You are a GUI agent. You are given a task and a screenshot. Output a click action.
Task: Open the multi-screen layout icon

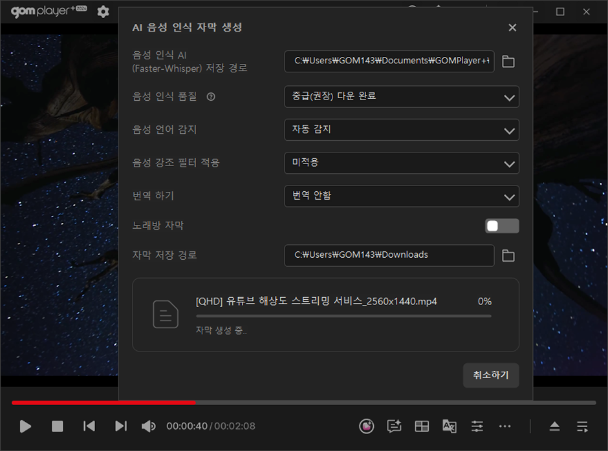tap(422, 426)
